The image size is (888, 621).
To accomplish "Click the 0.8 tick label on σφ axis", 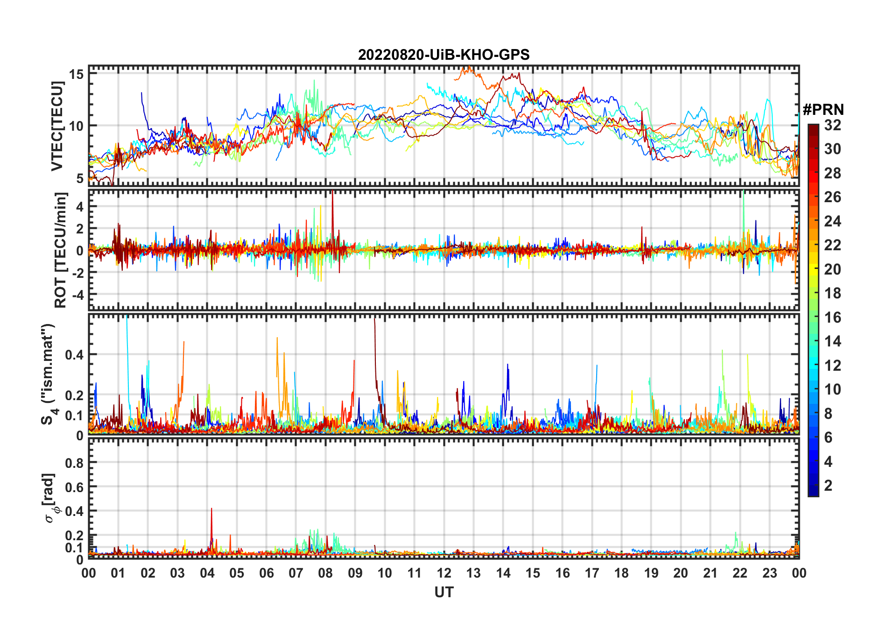I will click(75, 463).
